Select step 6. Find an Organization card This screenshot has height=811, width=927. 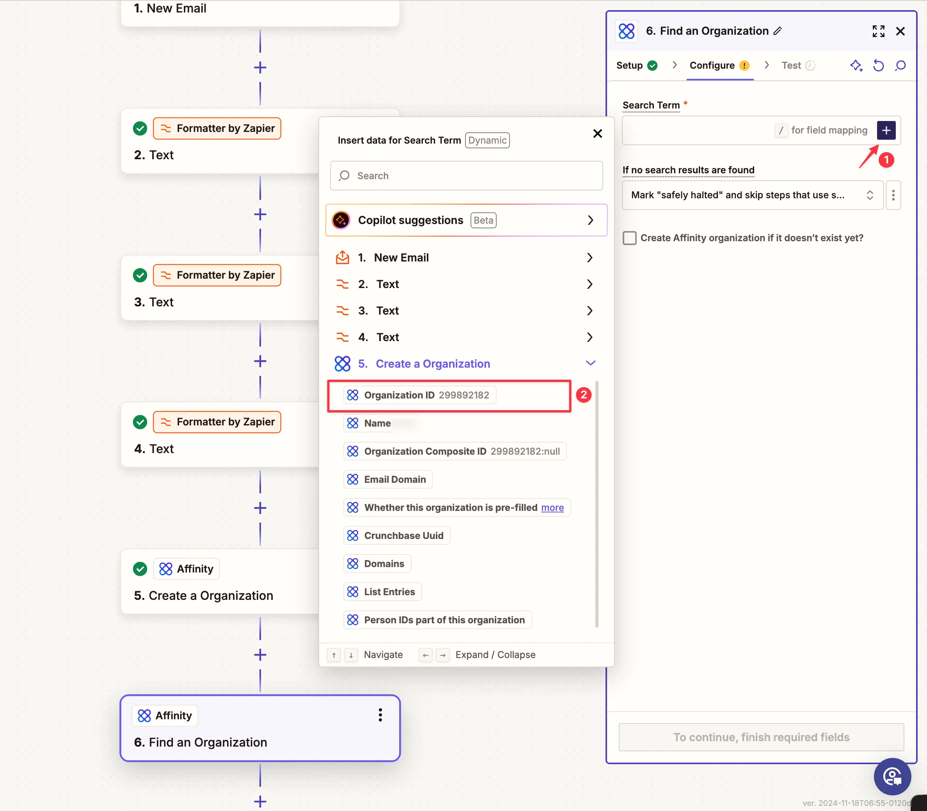[x=260, y=728]
